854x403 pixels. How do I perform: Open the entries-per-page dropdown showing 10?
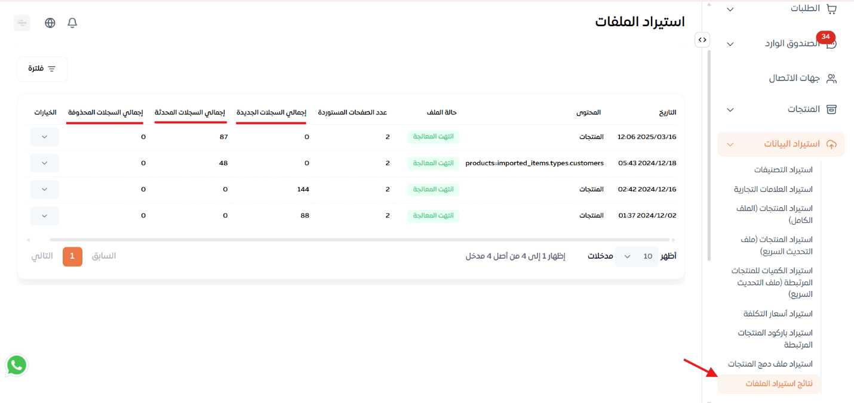coord(637,256)
